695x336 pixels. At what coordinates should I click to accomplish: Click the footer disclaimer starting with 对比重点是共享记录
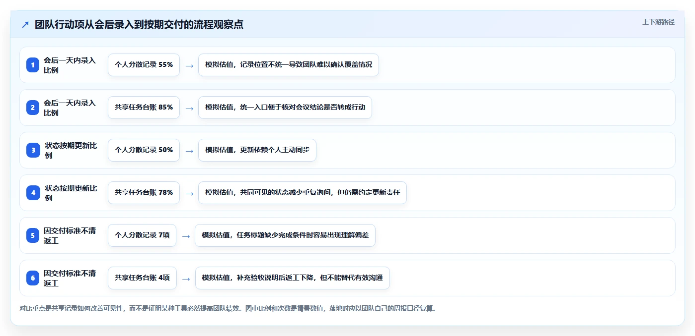click(228, 309)
